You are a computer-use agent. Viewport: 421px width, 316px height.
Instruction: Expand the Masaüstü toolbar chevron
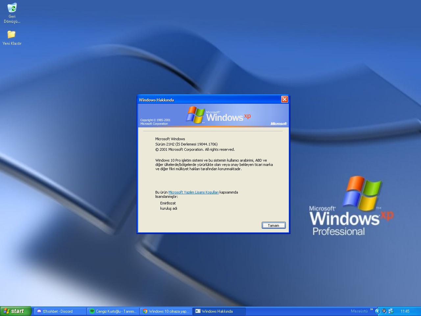pos(372,309)
